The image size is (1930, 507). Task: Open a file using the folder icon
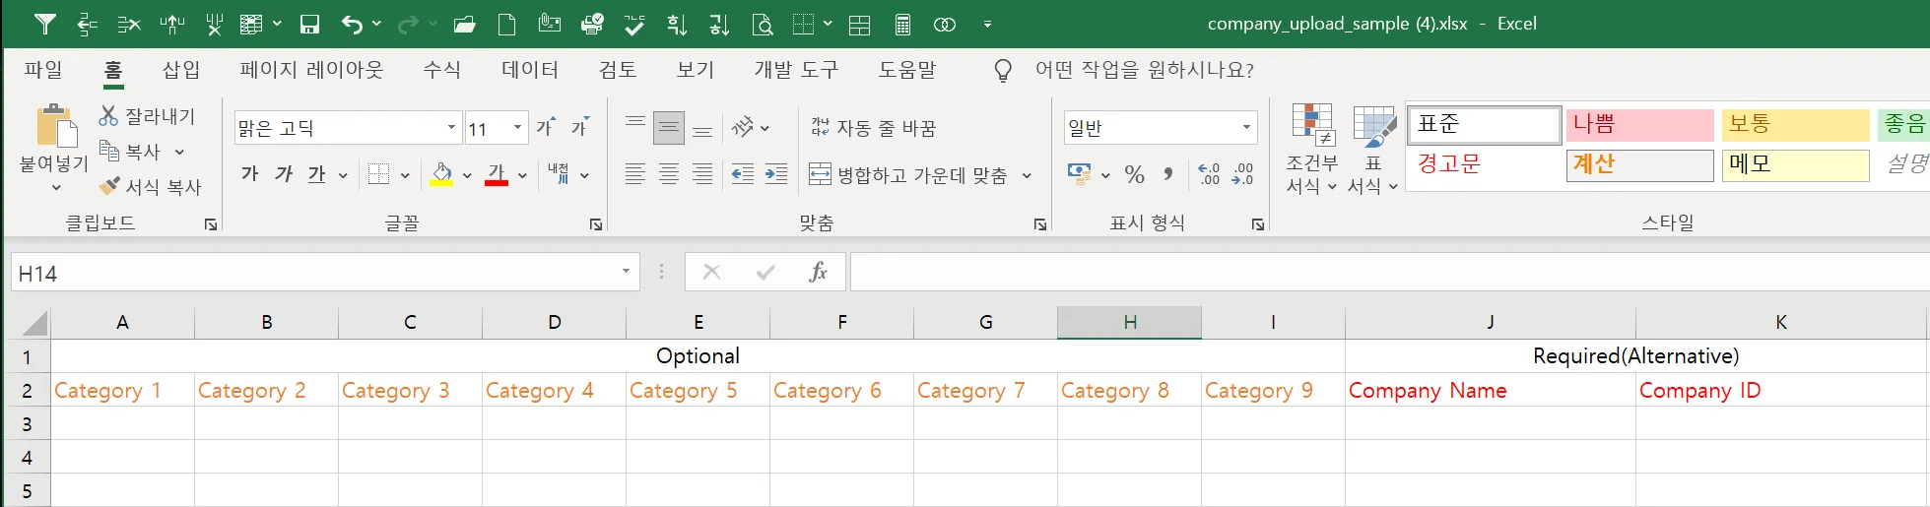(464, 25)
